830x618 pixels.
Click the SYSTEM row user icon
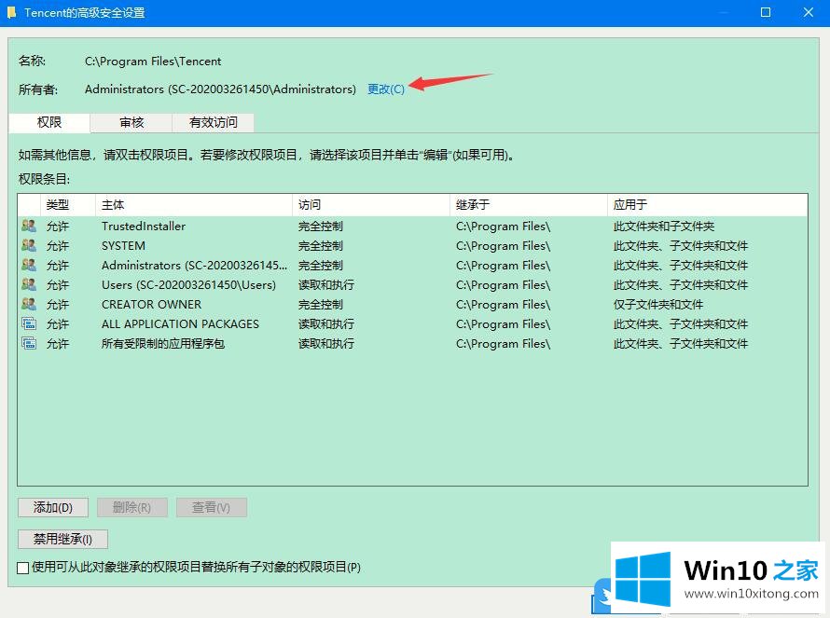pos(29,245)
